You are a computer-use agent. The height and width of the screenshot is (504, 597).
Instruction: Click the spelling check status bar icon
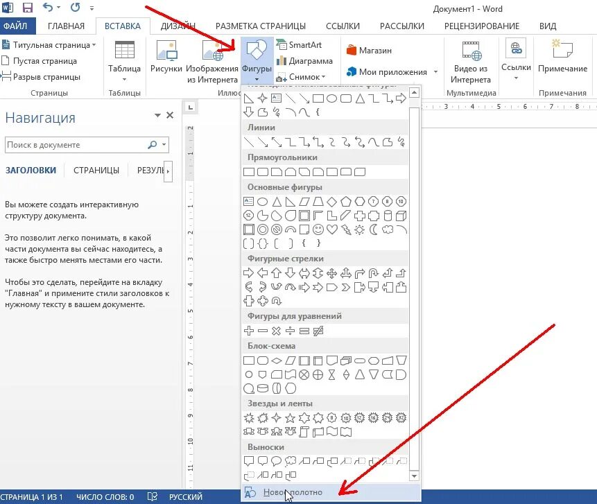click(153, 497)
